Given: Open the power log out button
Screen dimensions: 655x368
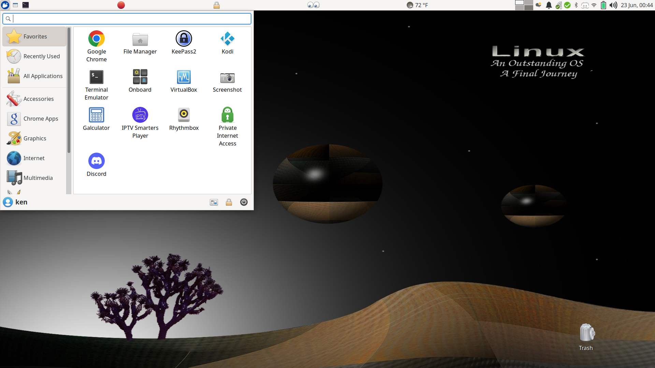Looking at the screenshot, I should 244,202.
